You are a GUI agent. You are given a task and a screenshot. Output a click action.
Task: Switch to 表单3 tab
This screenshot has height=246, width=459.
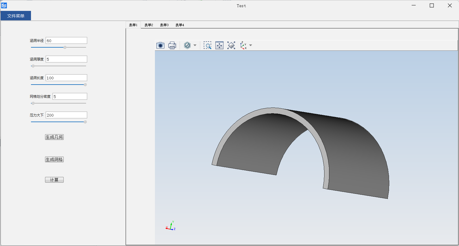pyautogui.click(x=164, y=25)
